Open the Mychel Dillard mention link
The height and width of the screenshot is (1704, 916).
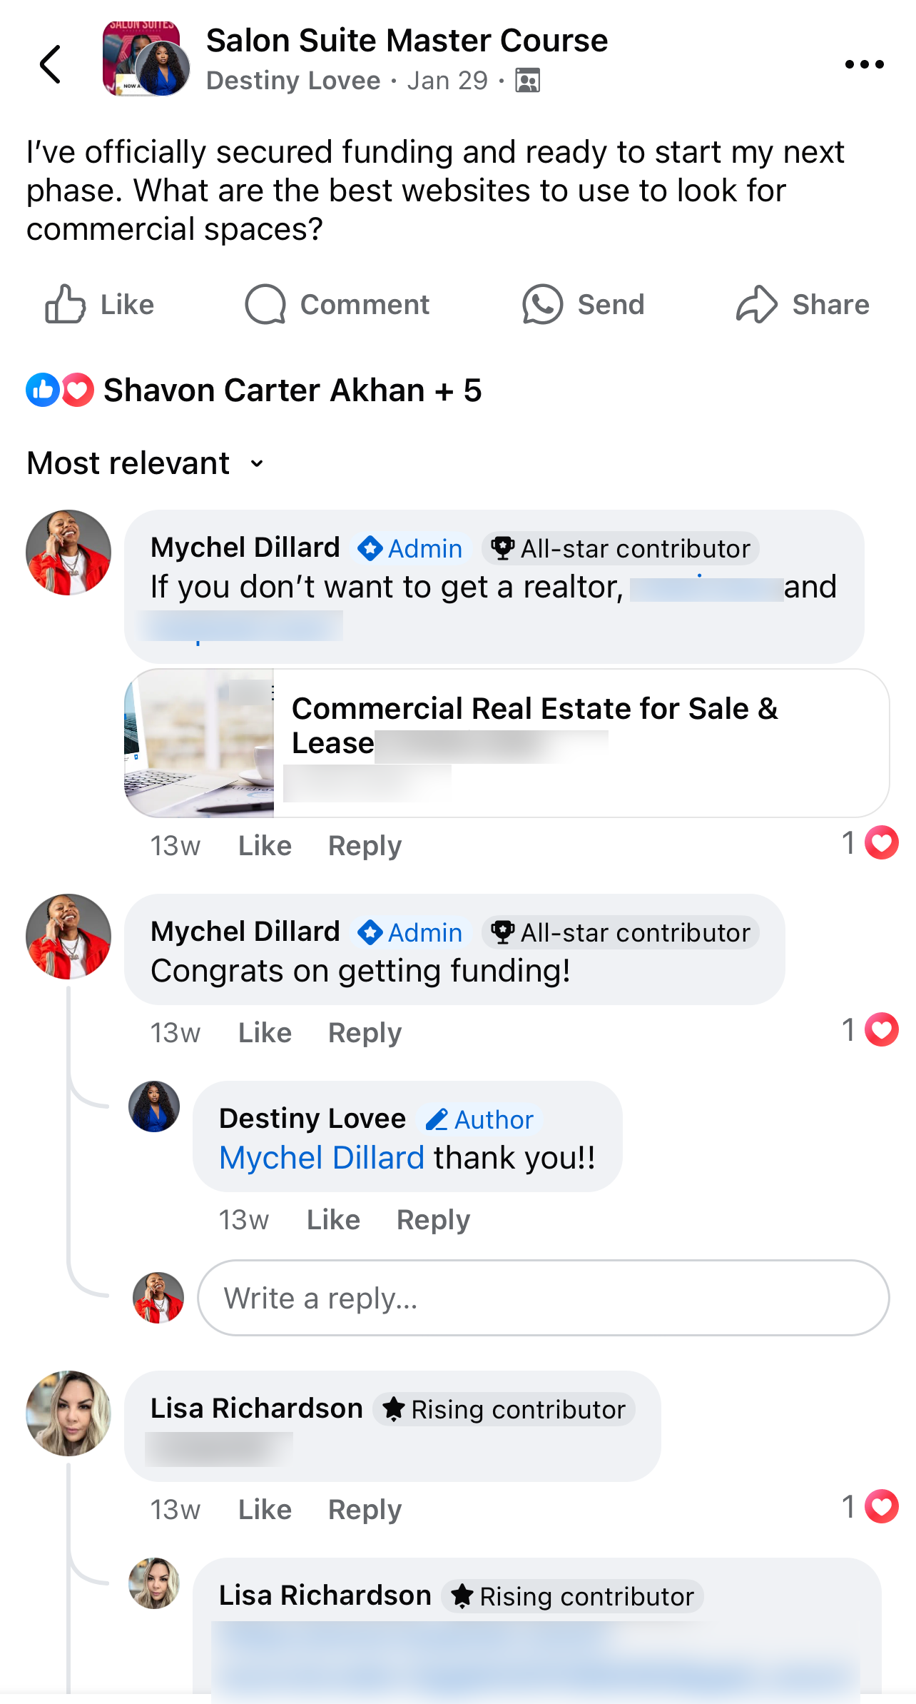click(x=322, y=1158)
